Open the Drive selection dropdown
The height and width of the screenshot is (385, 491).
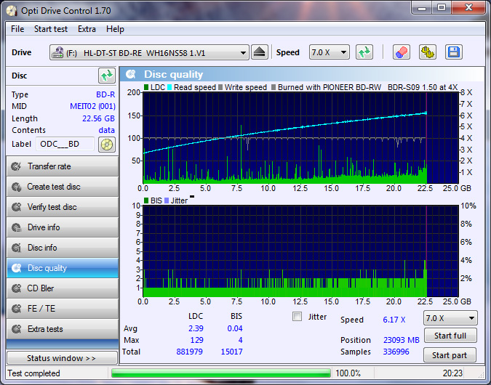149,52
